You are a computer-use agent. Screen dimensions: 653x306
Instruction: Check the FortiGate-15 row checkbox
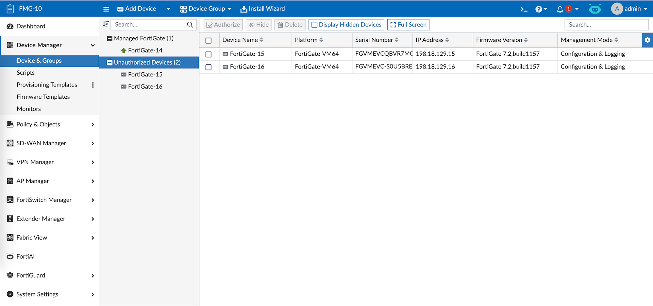point(208,54)
